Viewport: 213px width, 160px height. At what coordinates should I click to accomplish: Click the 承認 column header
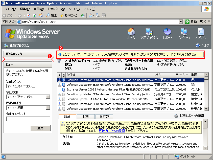(197, 75)
